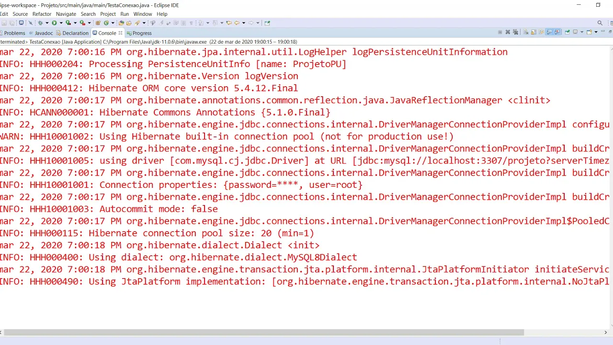Click the 'Autocommit mode: false' log line
This screenshot has width=613, height=345.
click(x=109, y=209)
